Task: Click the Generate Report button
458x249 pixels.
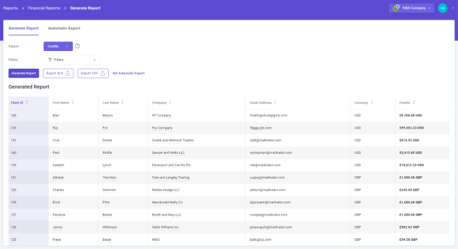Action: pos(24,73)
